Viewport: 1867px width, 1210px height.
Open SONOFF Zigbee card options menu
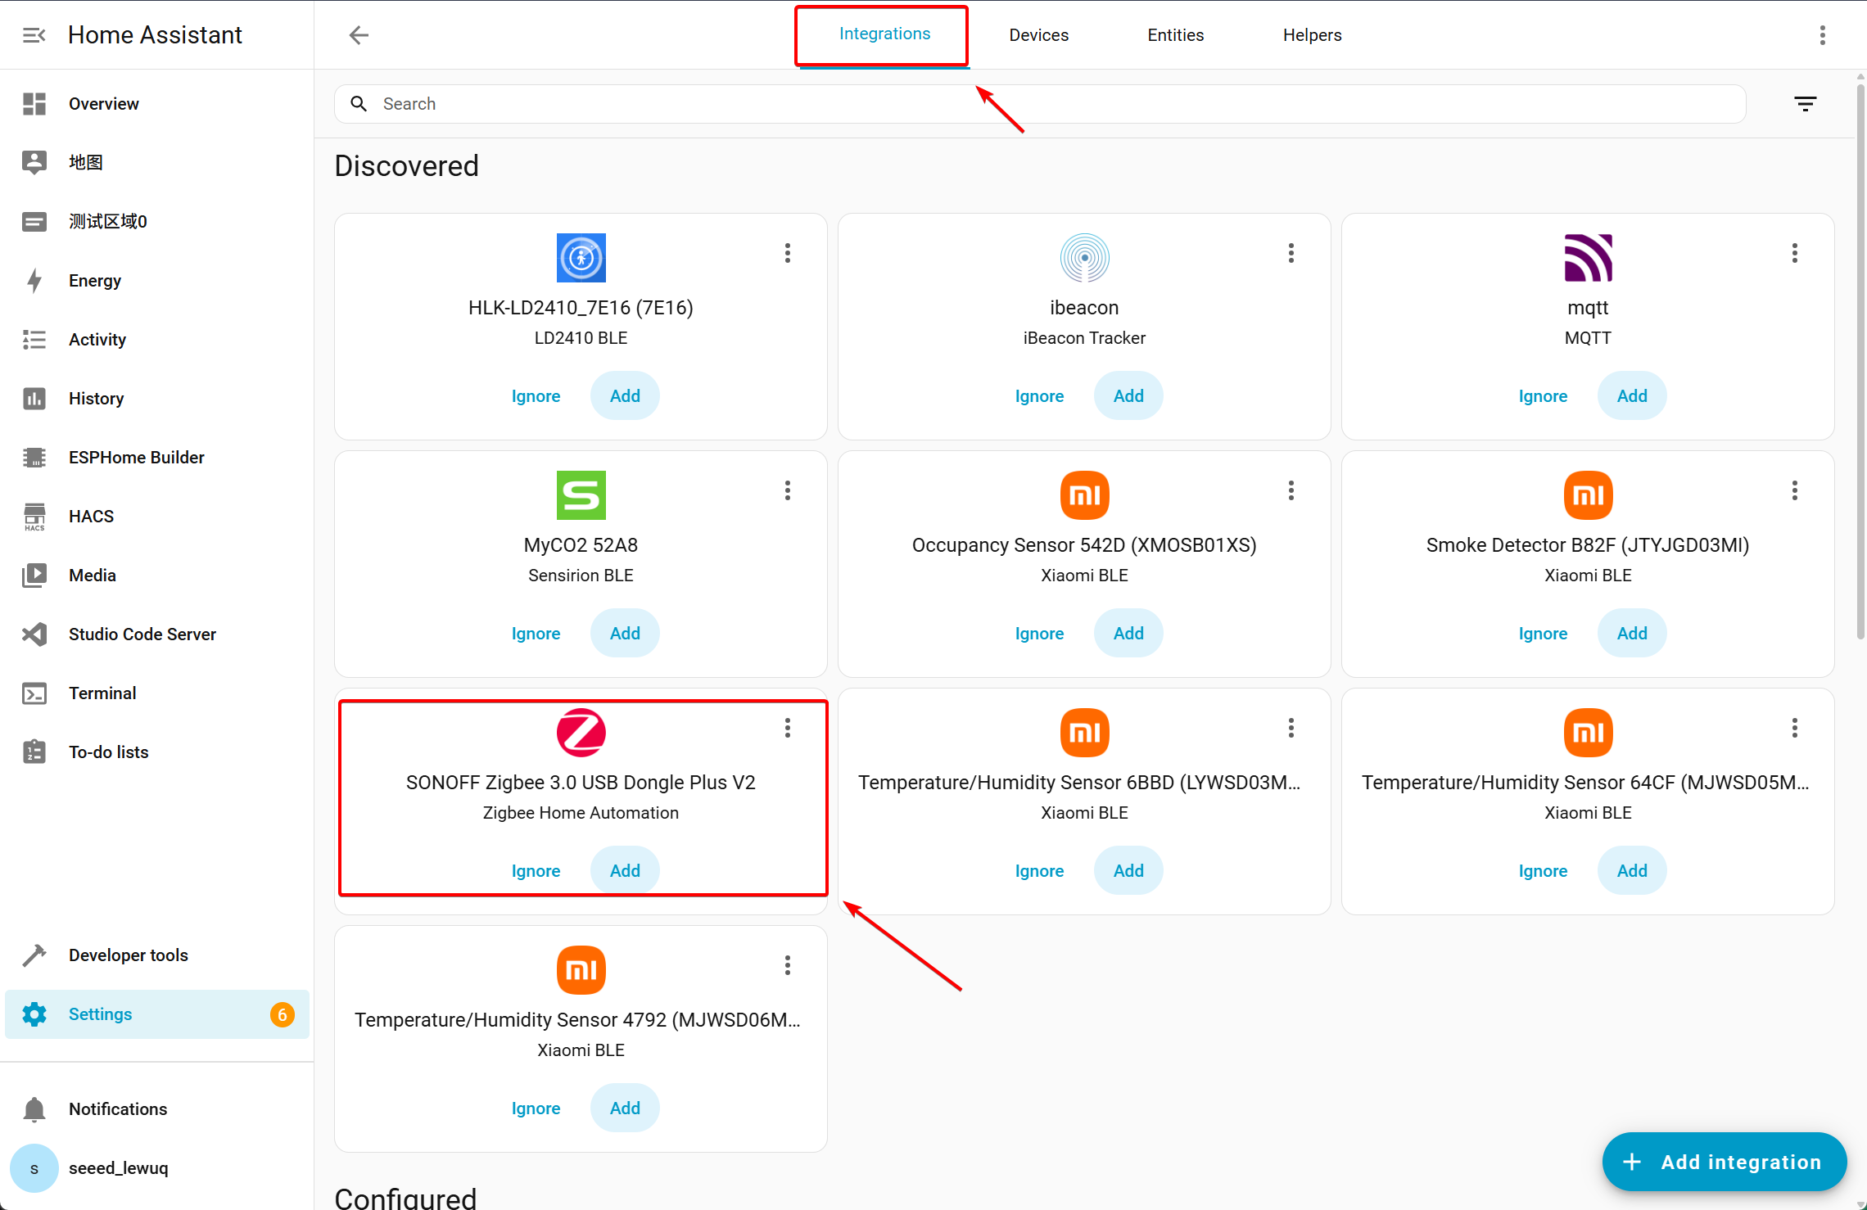point(787,728)
